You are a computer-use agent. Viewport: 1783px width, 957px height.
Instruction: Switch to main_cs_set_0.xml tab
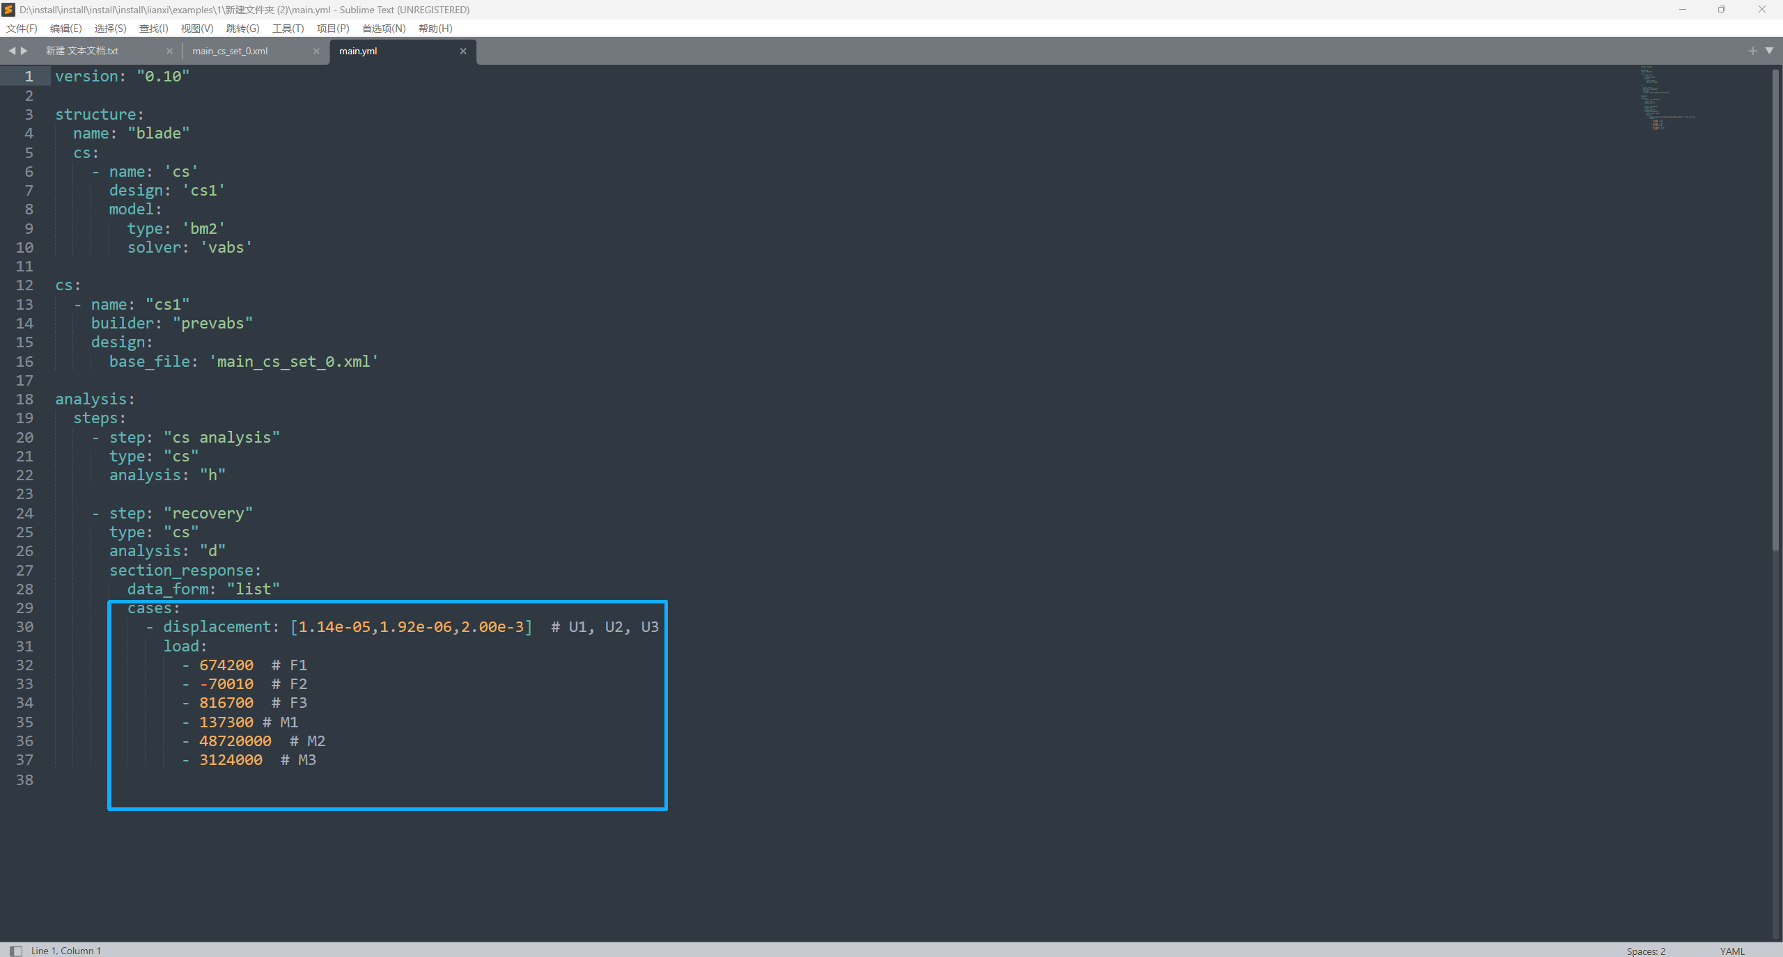pos(230,51)
